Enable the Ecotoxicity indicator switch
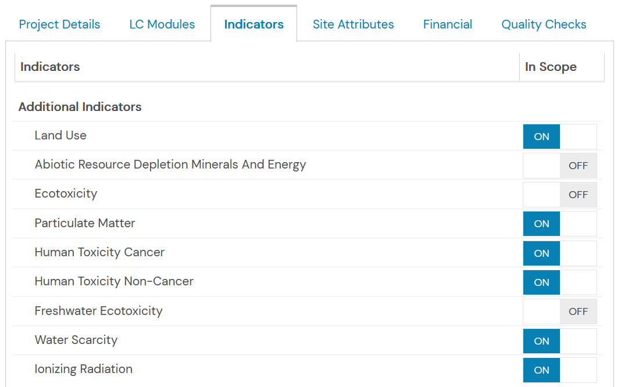The height and width of the screenshot is (387, 621). pyautogui.click(x=559, y=195)
